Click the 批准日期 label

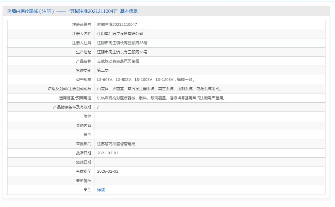coord(83,153)
